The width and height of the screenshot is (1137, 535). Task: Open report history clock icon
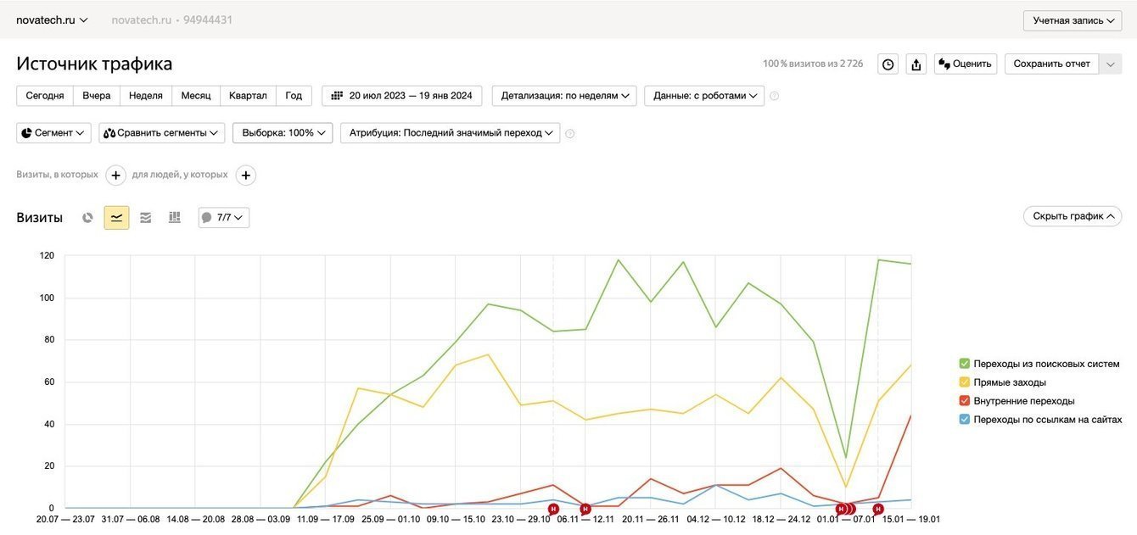coord(888,64)
